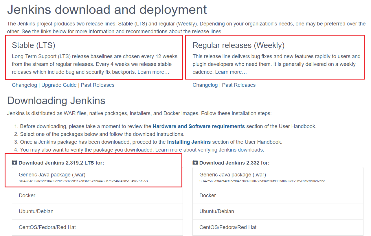Download weekly 2.332 Generic Java package (.war)
The image size is (371, 236).
click(278, 177)
